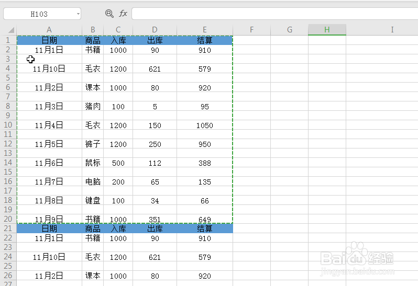Select row 1 header

click(x=8, y=40)
